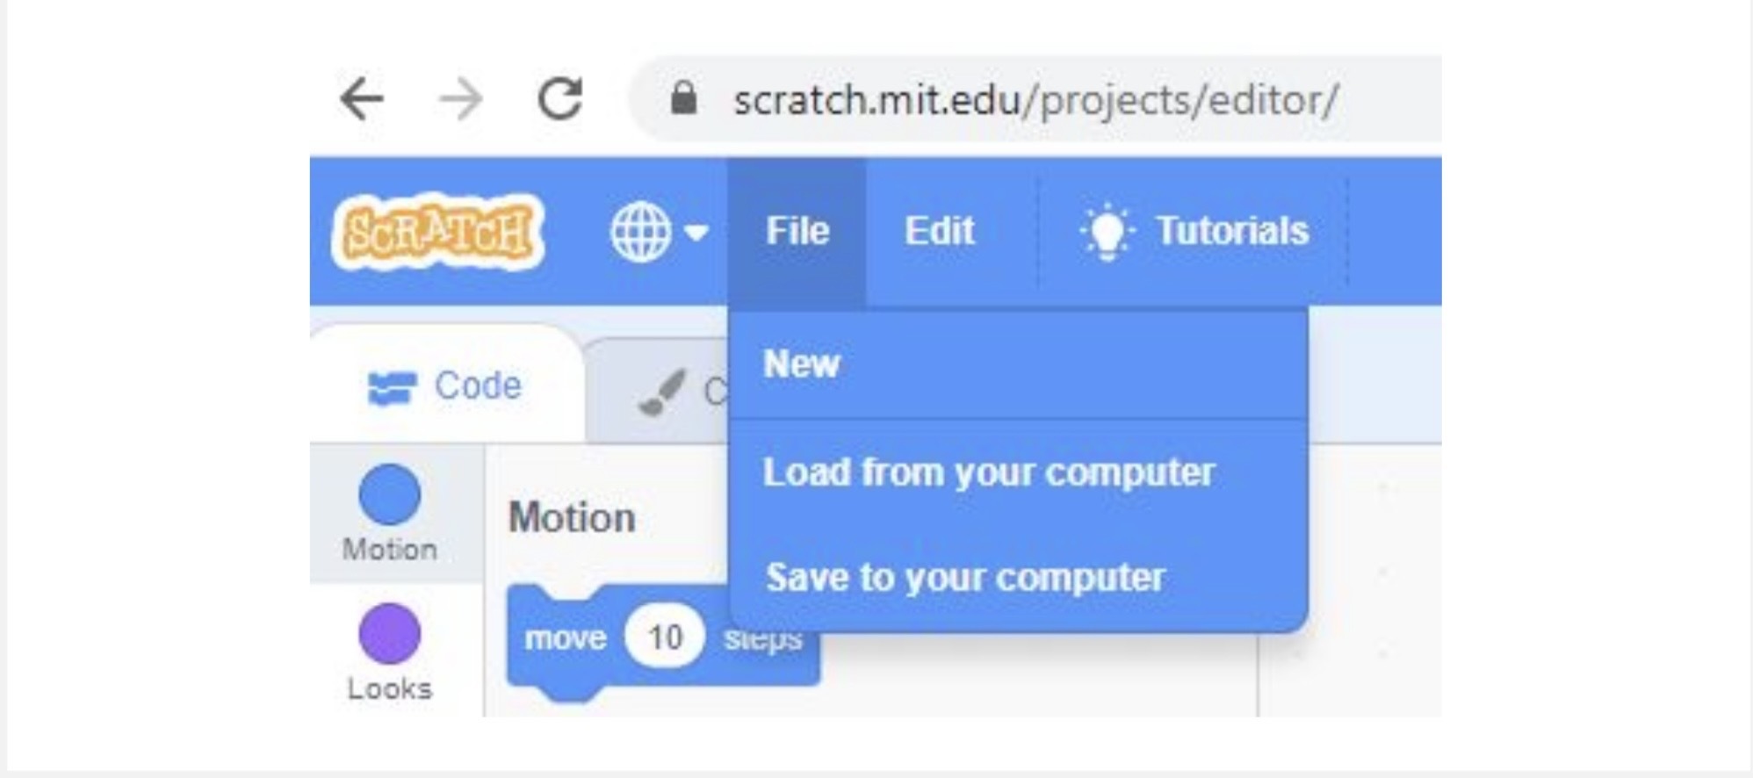Click the globe language icon
1753x778 pixels.
point(640,232)
